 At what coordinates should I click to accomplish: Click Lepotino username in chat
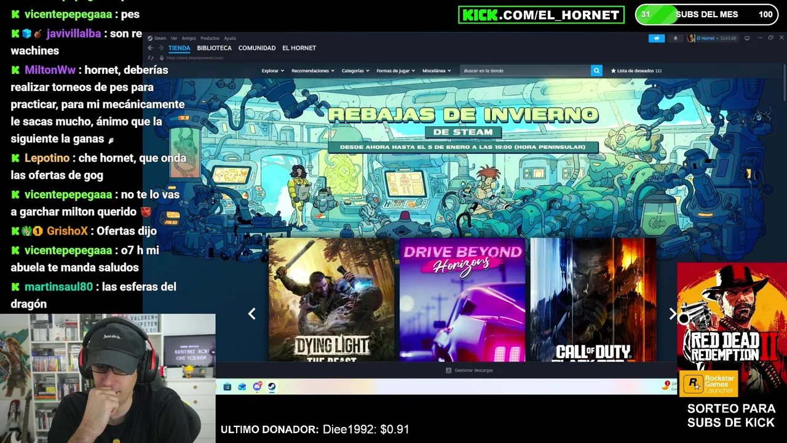pyautogui.click(x=47, y=158)
